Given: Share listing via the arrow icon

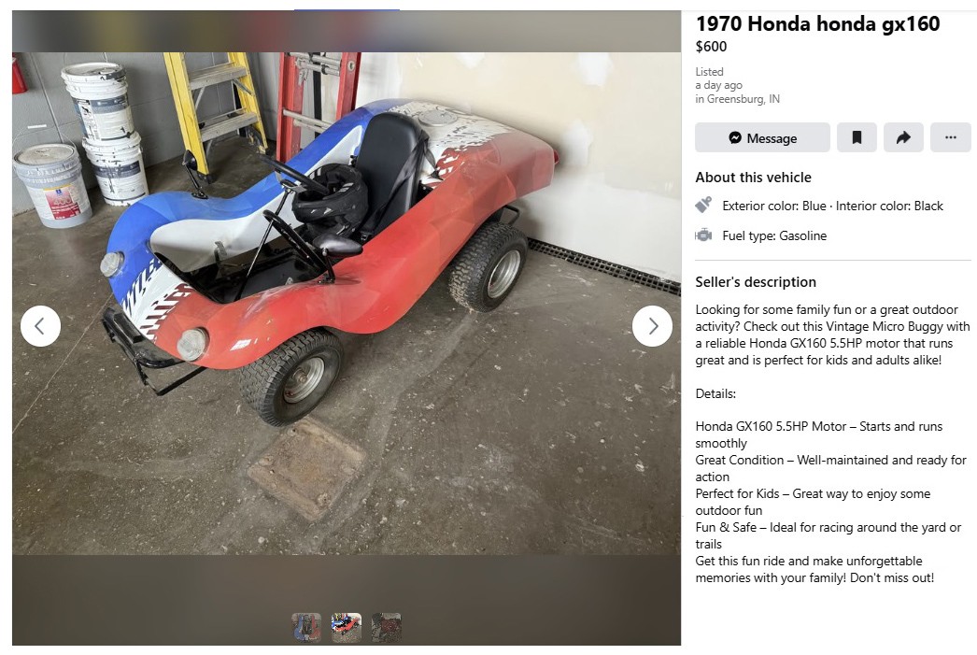Looking at the screenshot, I should tap(903, 137).
